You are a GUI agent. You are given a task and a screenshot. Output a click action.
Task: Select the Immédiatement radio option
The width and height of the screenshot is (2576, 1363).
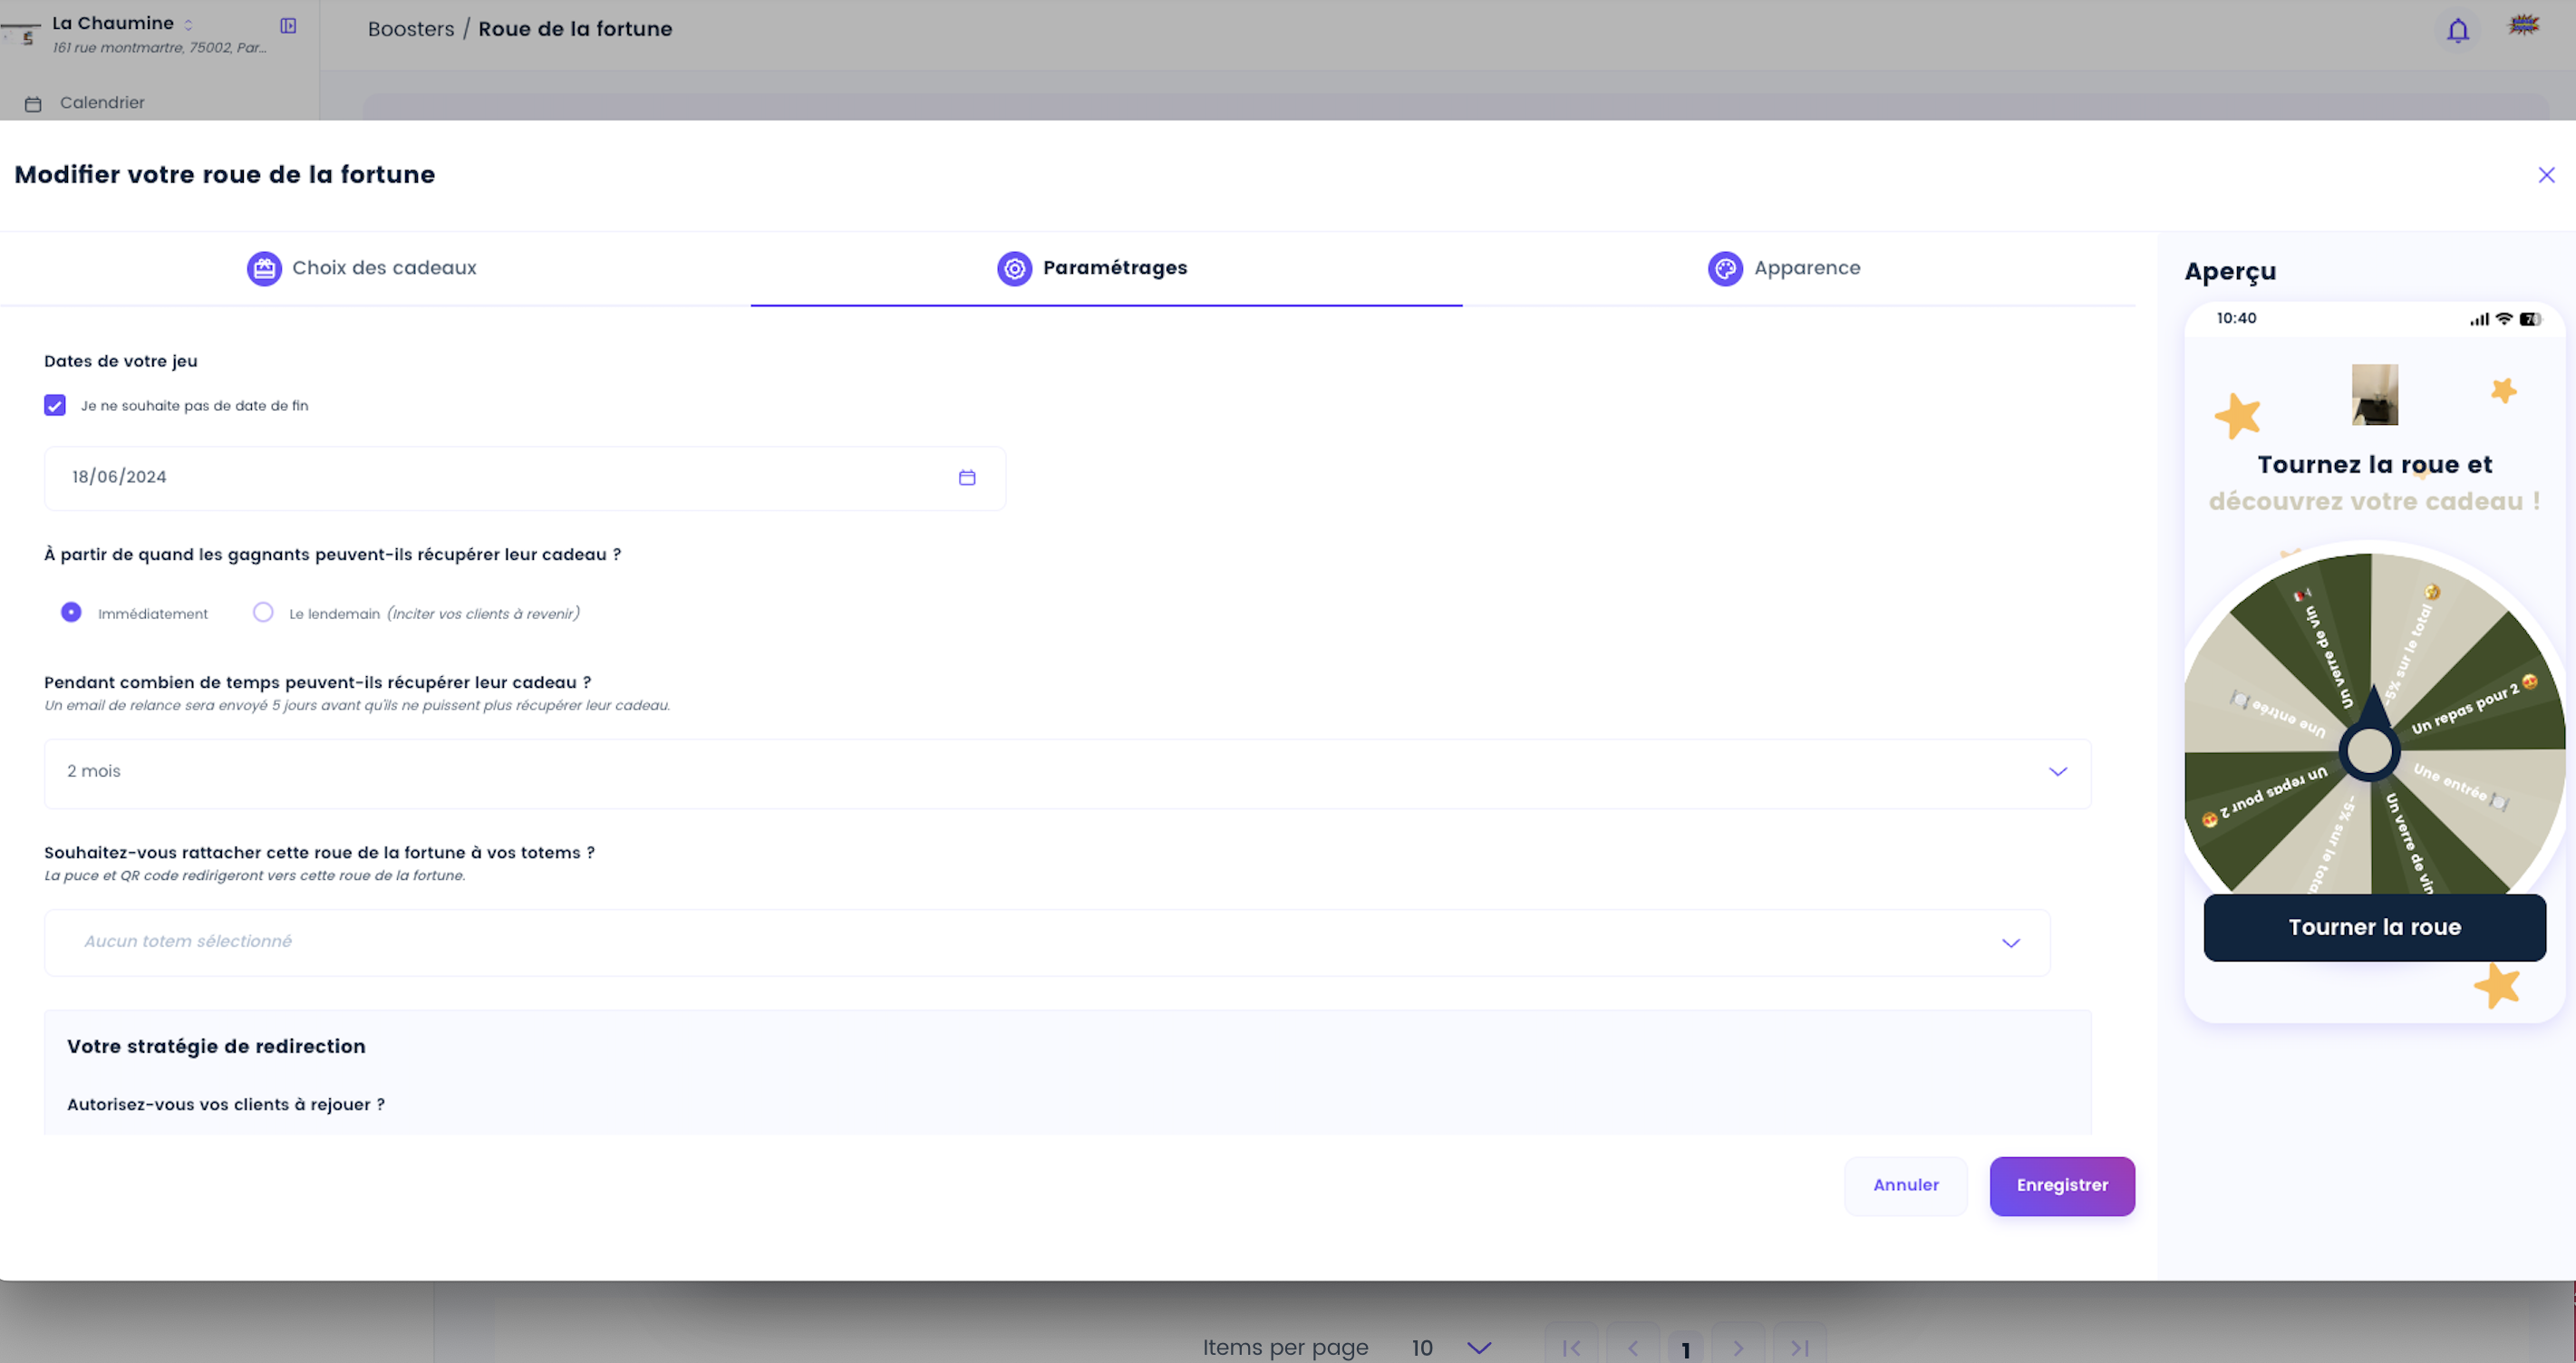(71, 612)
